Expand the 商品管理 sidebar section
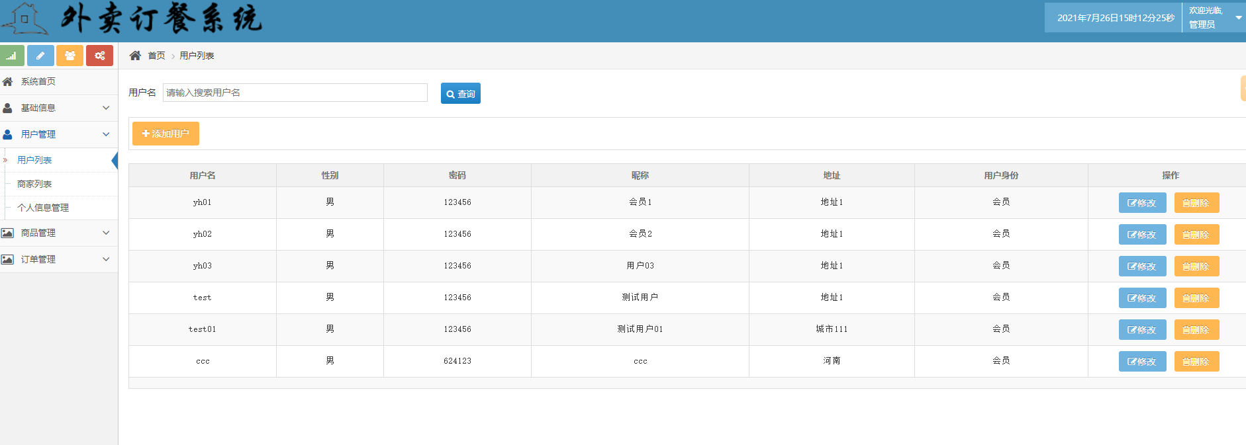The height and width of the screenshot is (445, 1246). click(x=56, y=233)
